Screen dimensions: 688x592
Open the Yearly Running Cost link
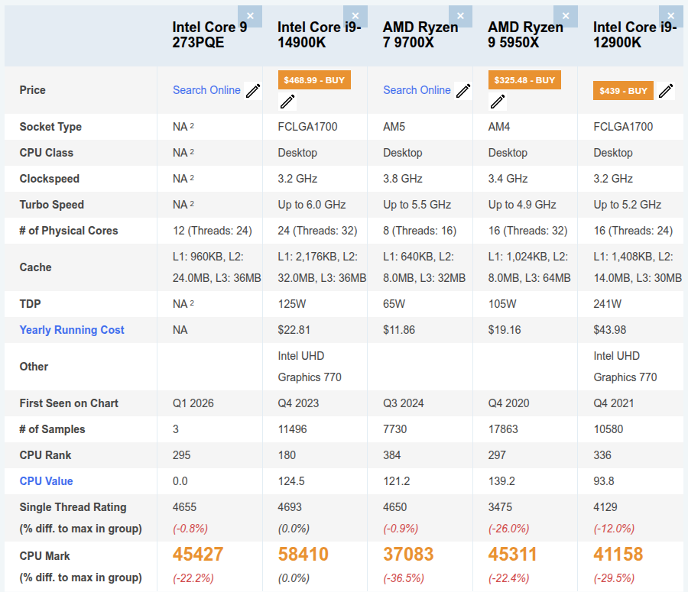tap(72, 330)
